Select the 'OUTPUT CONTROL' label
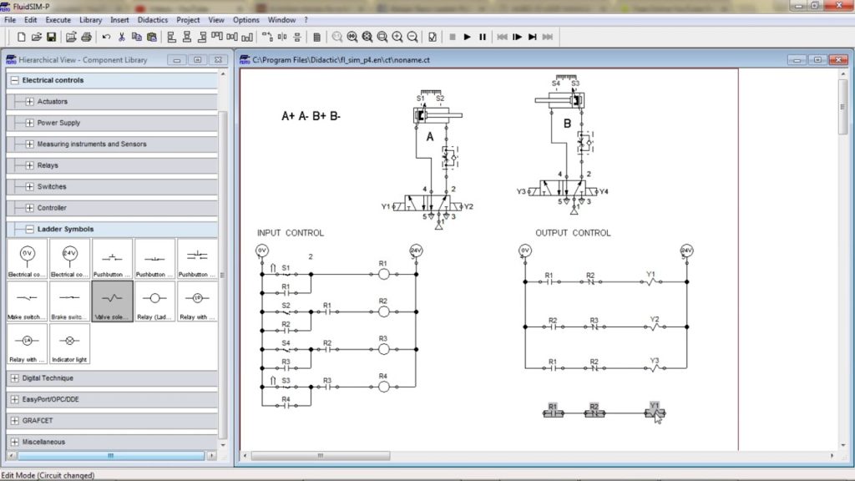This screenshot has width=855, height=481. [573, 233]
